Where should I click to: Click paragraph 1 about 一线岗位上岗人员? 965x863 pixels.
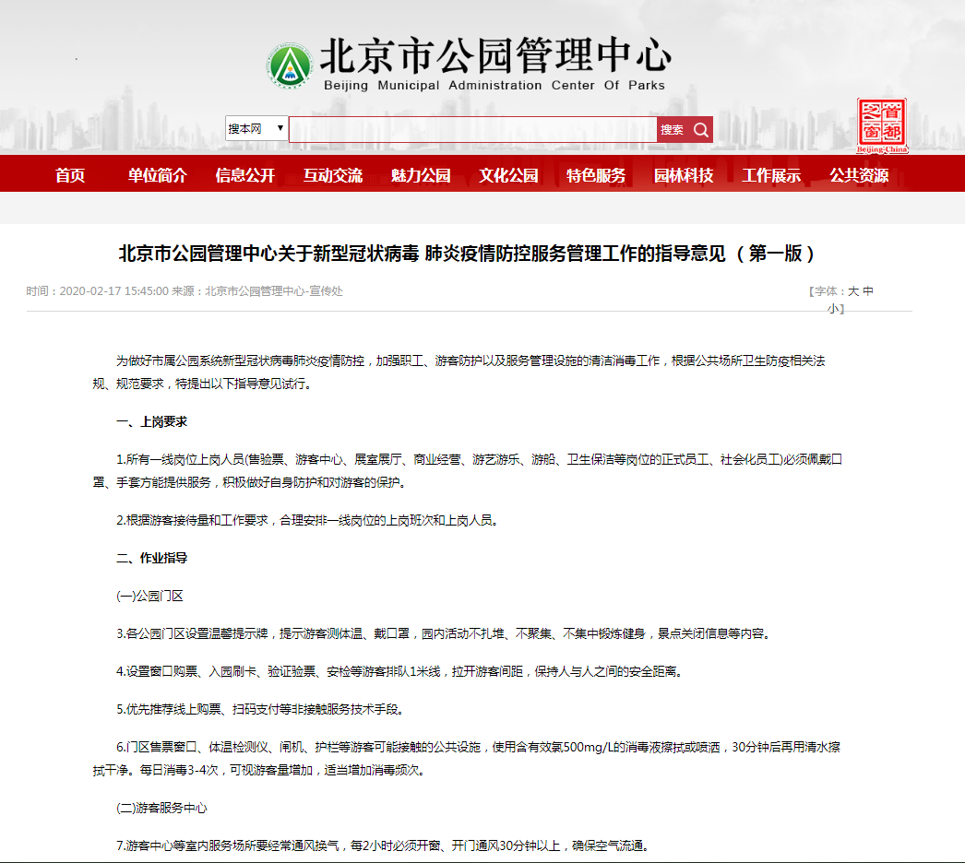click(x=467, y=470)
